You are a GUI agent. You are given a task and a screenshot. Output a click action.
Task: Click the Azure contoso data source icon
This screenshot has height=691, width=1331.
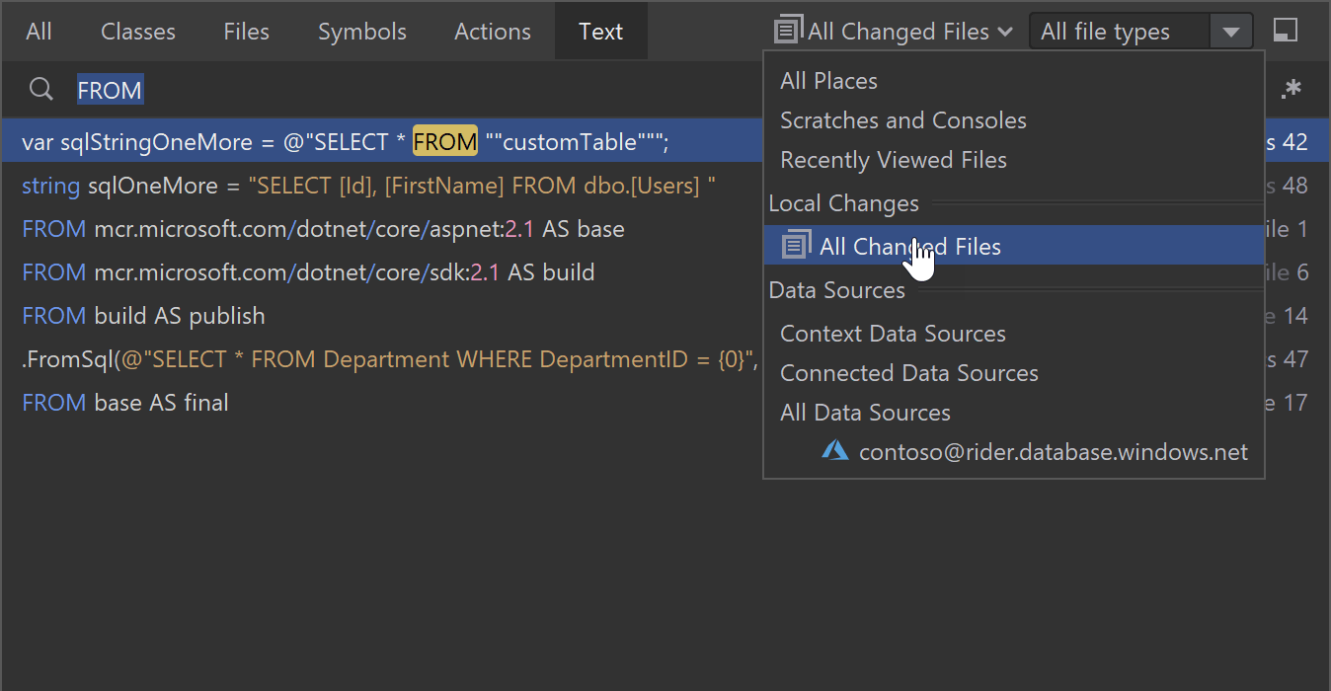835,452
